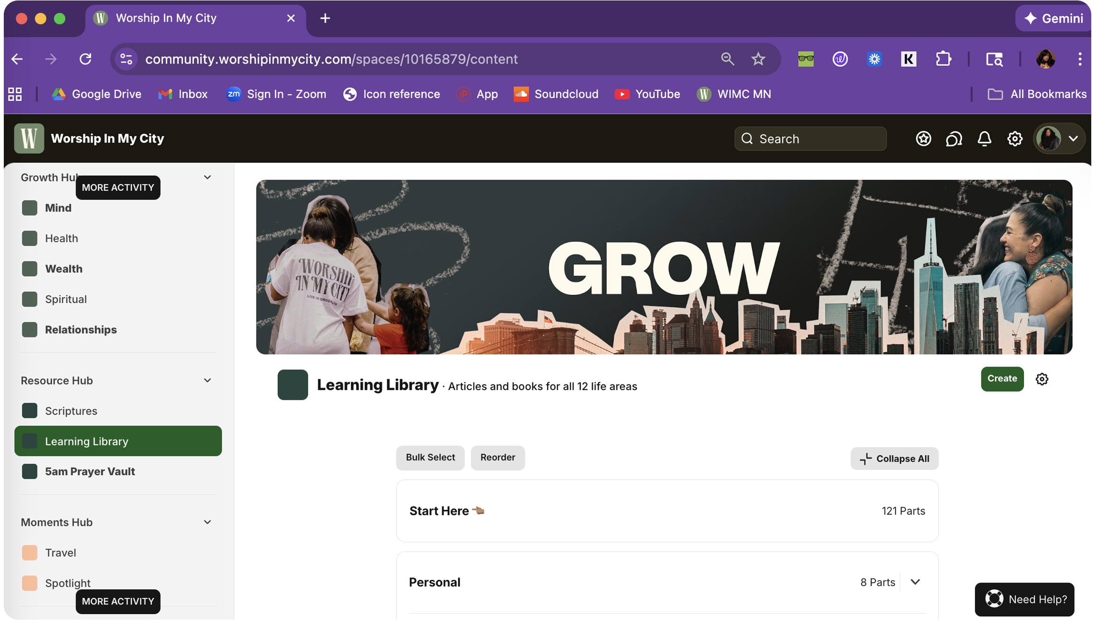Open Learning Library space settings gear
Viewport: 1096px width, 622px height.
[x=1041, y=379]
